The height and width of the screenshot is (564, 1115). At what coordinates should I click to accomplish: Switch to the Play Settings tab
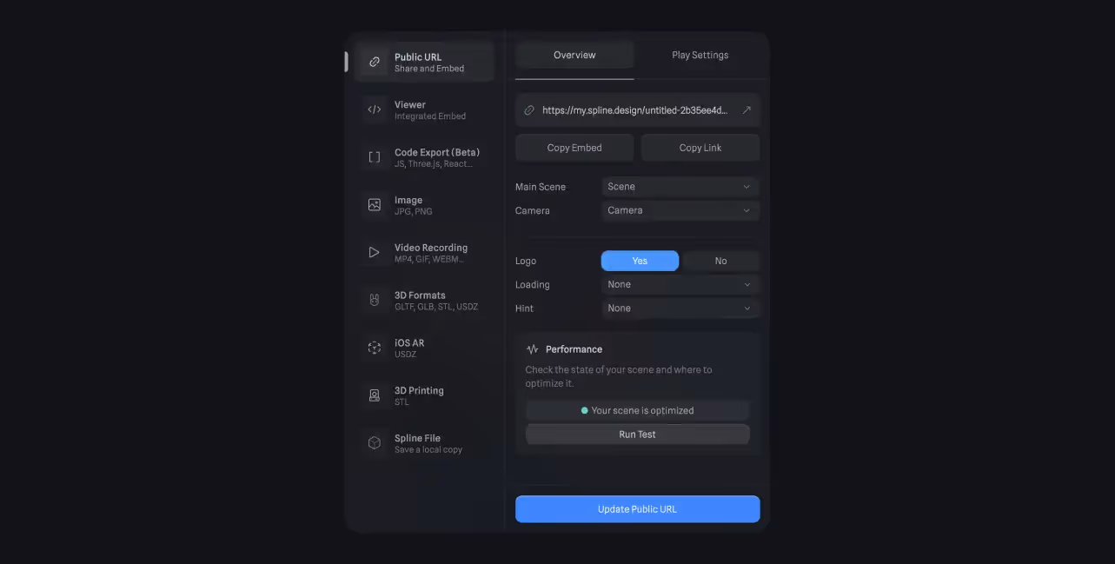tap(700, 55)
